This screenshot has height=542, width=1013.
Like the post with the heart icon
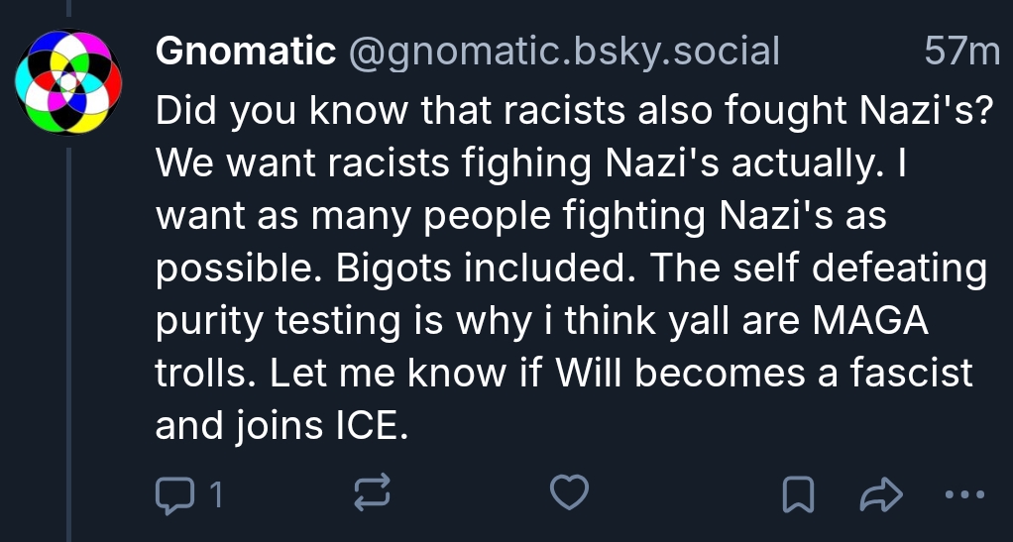pos(570,492)
